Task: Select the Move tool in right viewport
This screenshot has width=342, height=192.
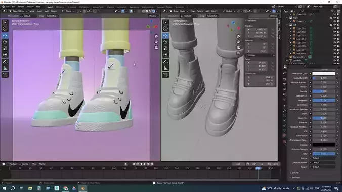Action: click(x=165, y=36)
